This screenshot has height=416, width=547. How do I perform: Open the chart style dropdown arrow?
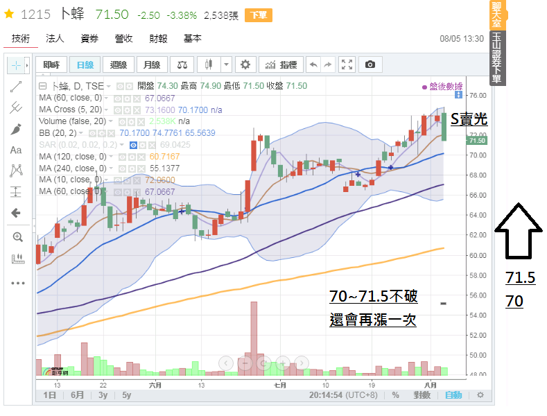(x=226, y=64)
